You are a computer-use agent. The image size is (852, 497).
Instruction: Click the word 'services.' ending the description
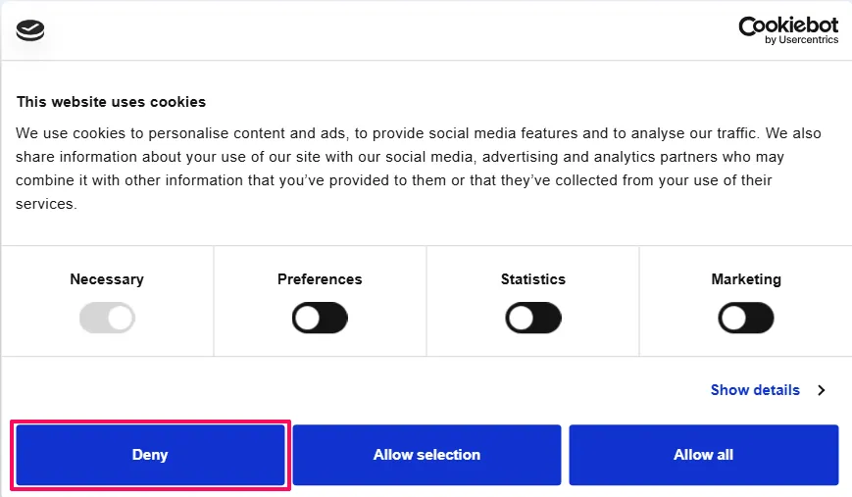(46, 204)
